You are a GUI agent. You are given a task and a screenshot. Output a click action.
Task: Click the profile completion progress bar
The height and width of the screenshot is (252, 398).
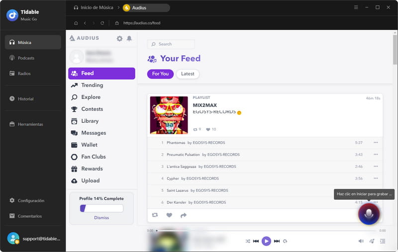pyautogui.click(x=101, y=208)
